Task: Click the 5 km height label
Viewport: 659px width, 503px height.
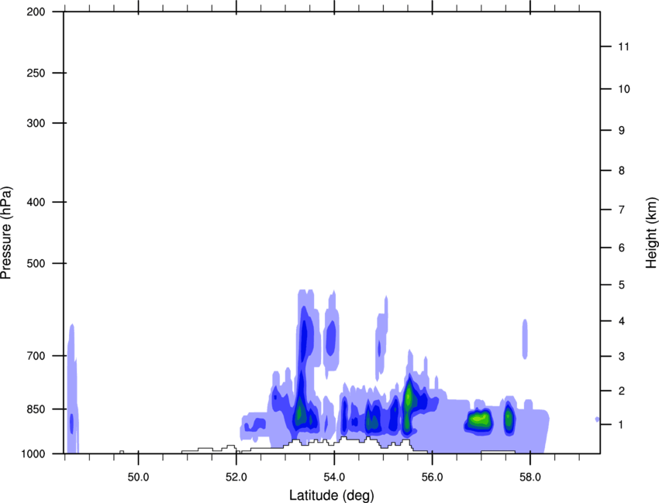Action: click(x=622, y=285)
